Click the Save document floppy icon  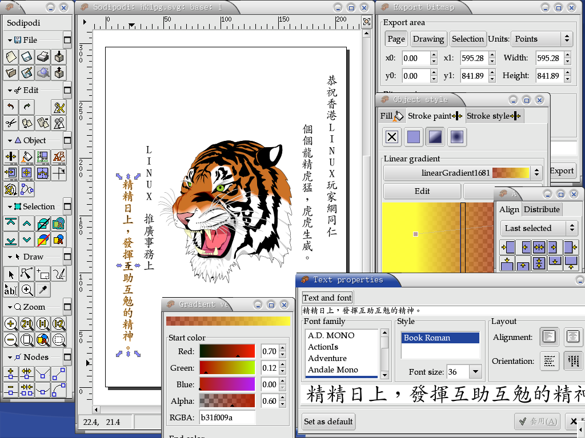(27, 57)
